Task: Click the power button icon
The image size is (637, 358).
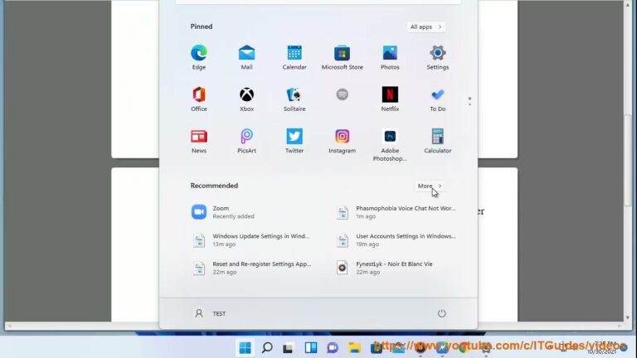Action: tap(441, 313)
